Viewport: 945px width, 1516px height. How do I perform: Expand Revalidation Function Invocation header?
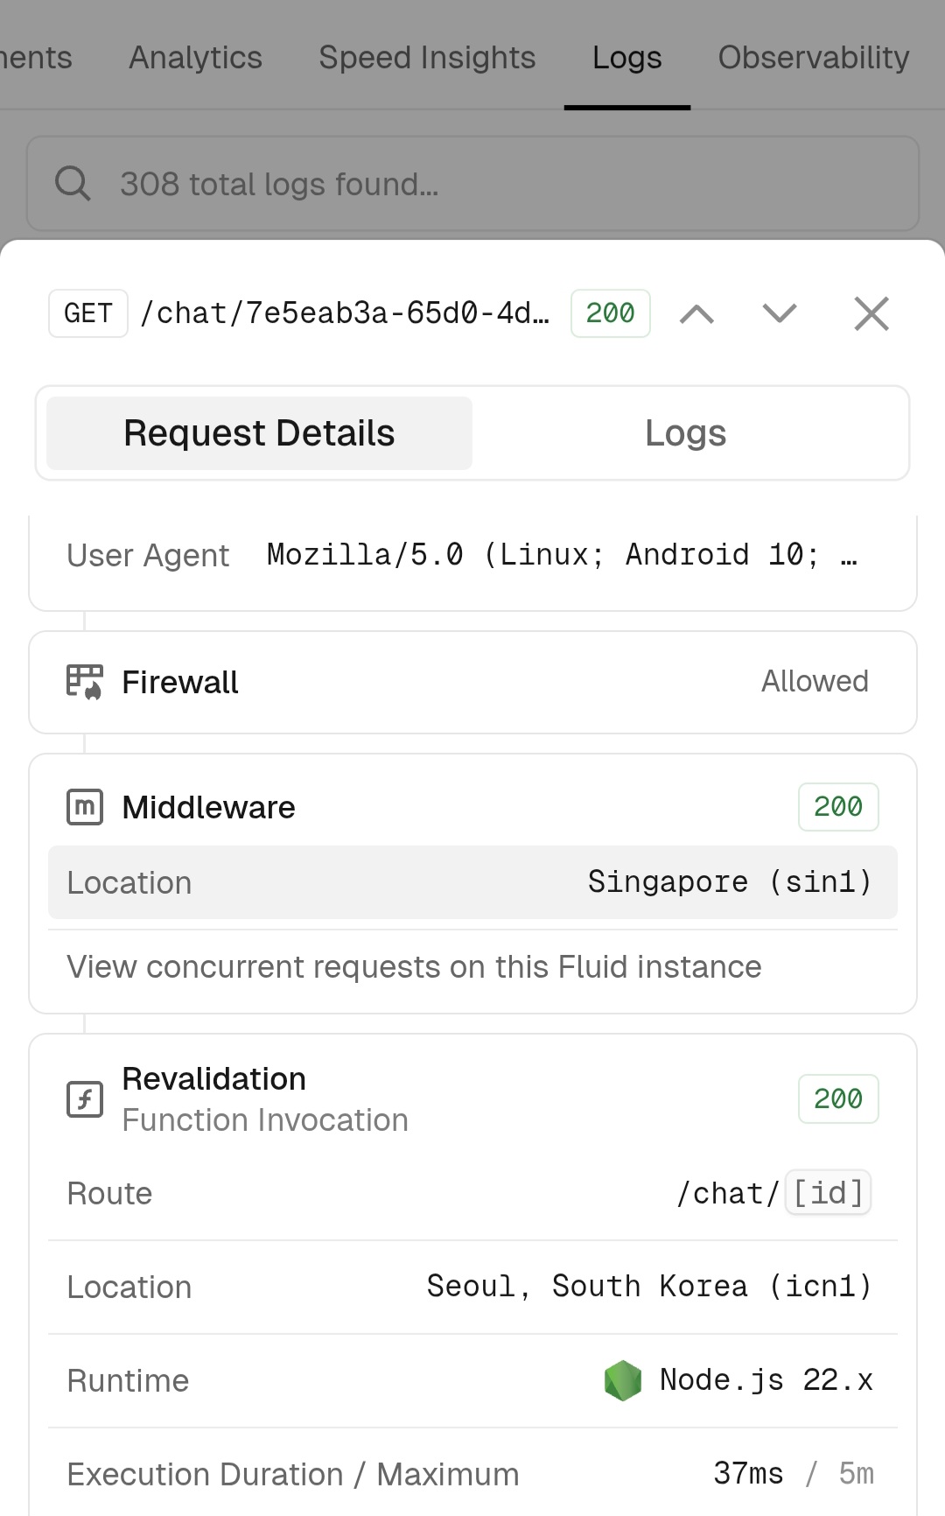[472, 1099]
